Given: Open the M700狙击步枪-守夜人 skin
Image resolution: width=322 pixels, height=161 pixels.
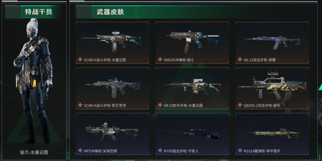Looking at the screenshot, I should (x=192, y=134).
